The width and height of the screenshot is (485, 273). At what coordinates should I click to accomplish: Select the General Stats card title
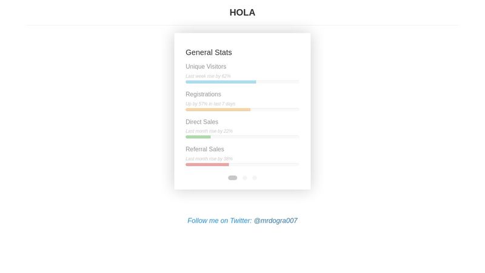[x=209, y=52]
